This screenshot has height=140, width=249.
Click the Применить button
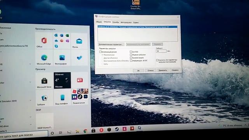click(163, 70)
